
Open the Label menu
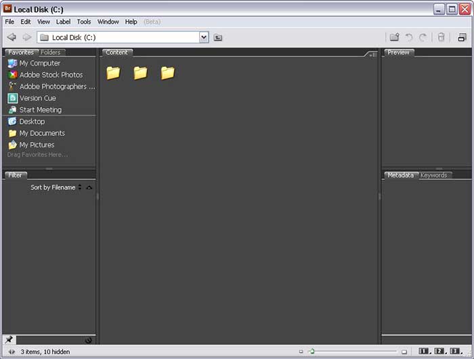click(x=63, y=22)
